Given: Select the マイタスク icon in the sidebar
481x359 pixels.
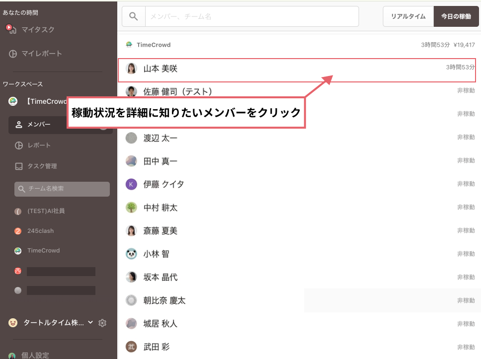Looking at the screenshot, I should click(x=11, y=30).
